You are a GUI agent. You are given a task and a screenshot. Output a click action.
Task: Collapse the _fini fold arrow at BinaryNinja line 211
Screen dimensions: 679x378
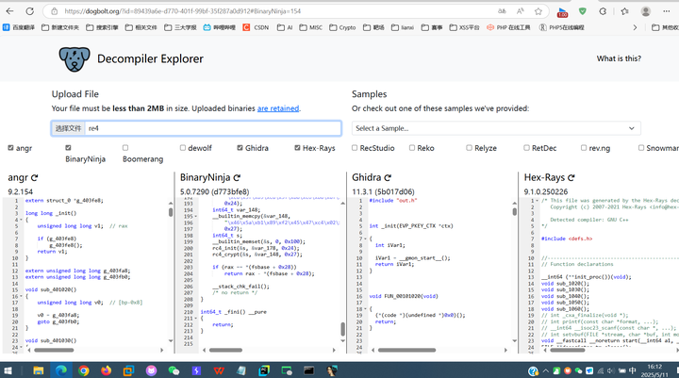pyautogui.click(x=196, y=319)
